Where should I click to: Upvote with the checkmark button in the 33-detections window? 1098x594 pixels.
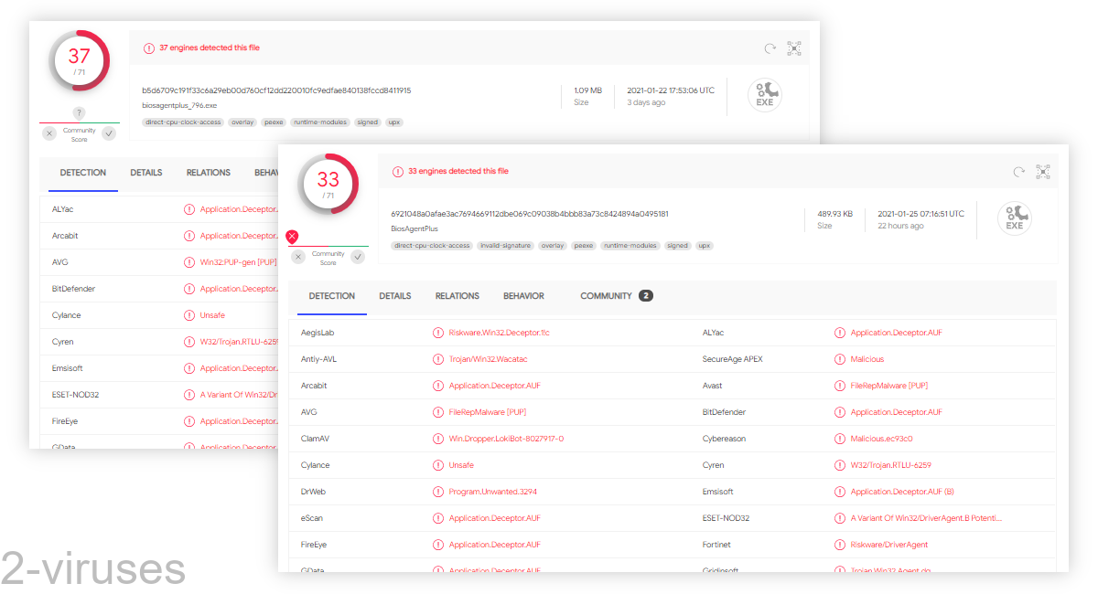[x=358, y=257]
